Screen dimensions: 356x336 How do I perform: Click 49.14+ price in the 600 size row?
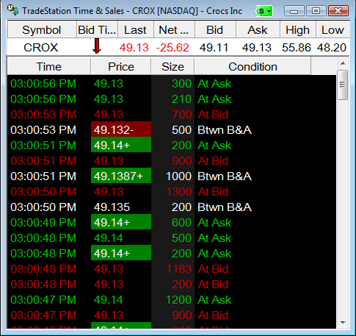point(121,222)
